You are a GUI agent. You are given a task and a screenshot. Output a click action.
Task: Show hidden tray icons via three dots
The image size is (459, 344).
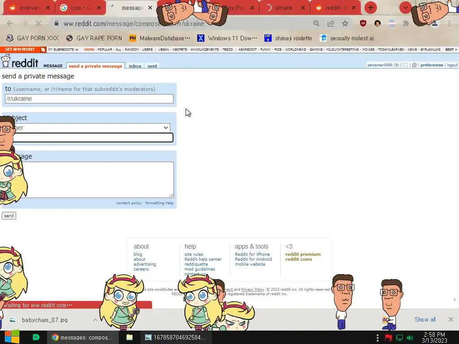(377, 338)
